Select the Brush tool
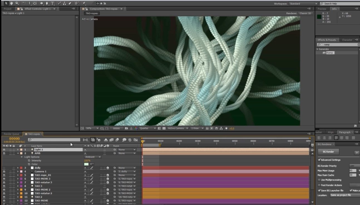 (60, 3)
